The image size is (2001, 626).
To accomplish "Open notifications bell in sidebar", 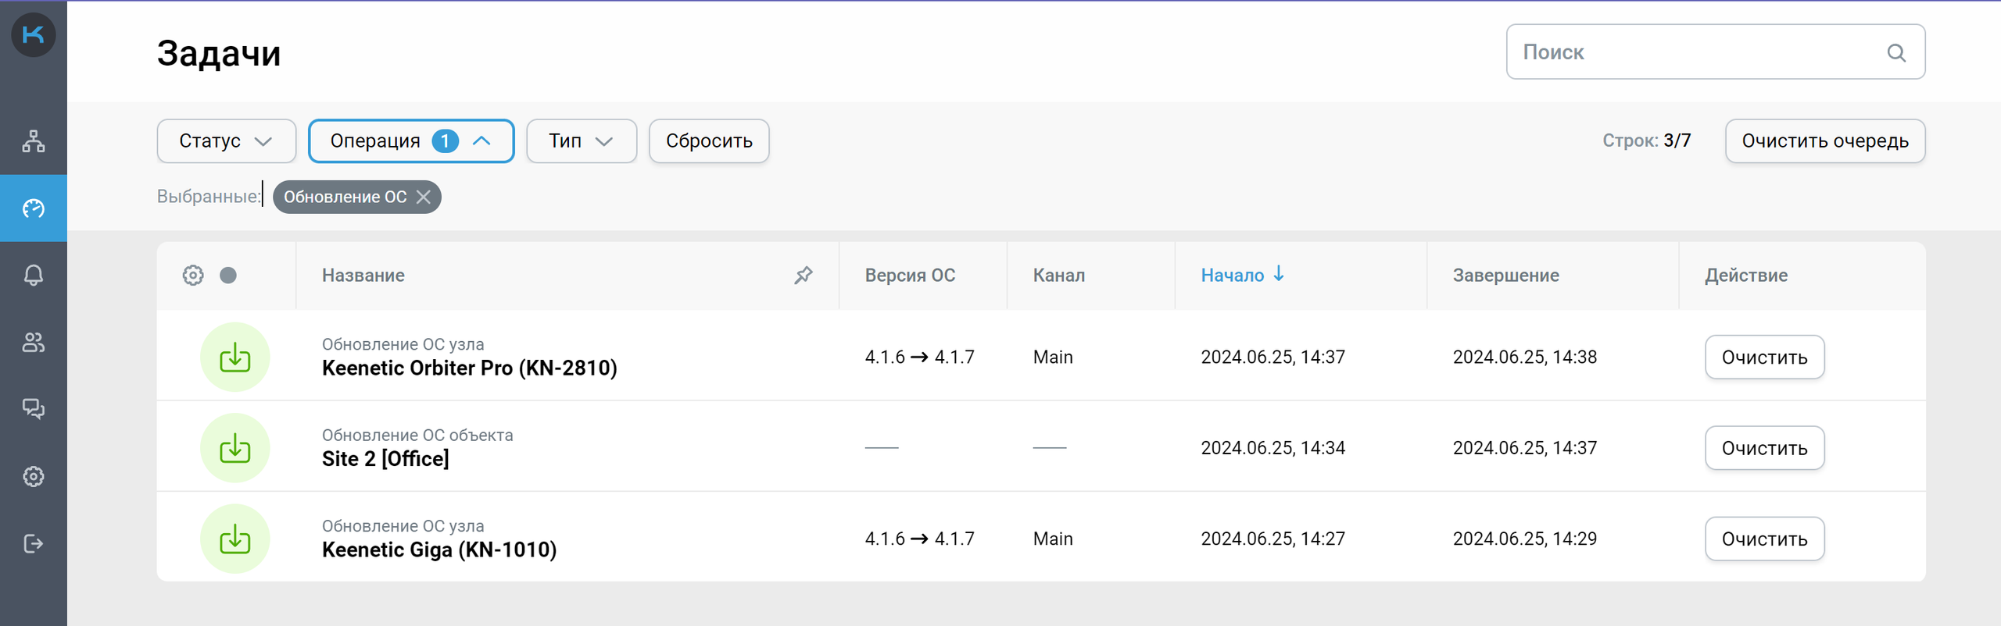I will (33, 275).
